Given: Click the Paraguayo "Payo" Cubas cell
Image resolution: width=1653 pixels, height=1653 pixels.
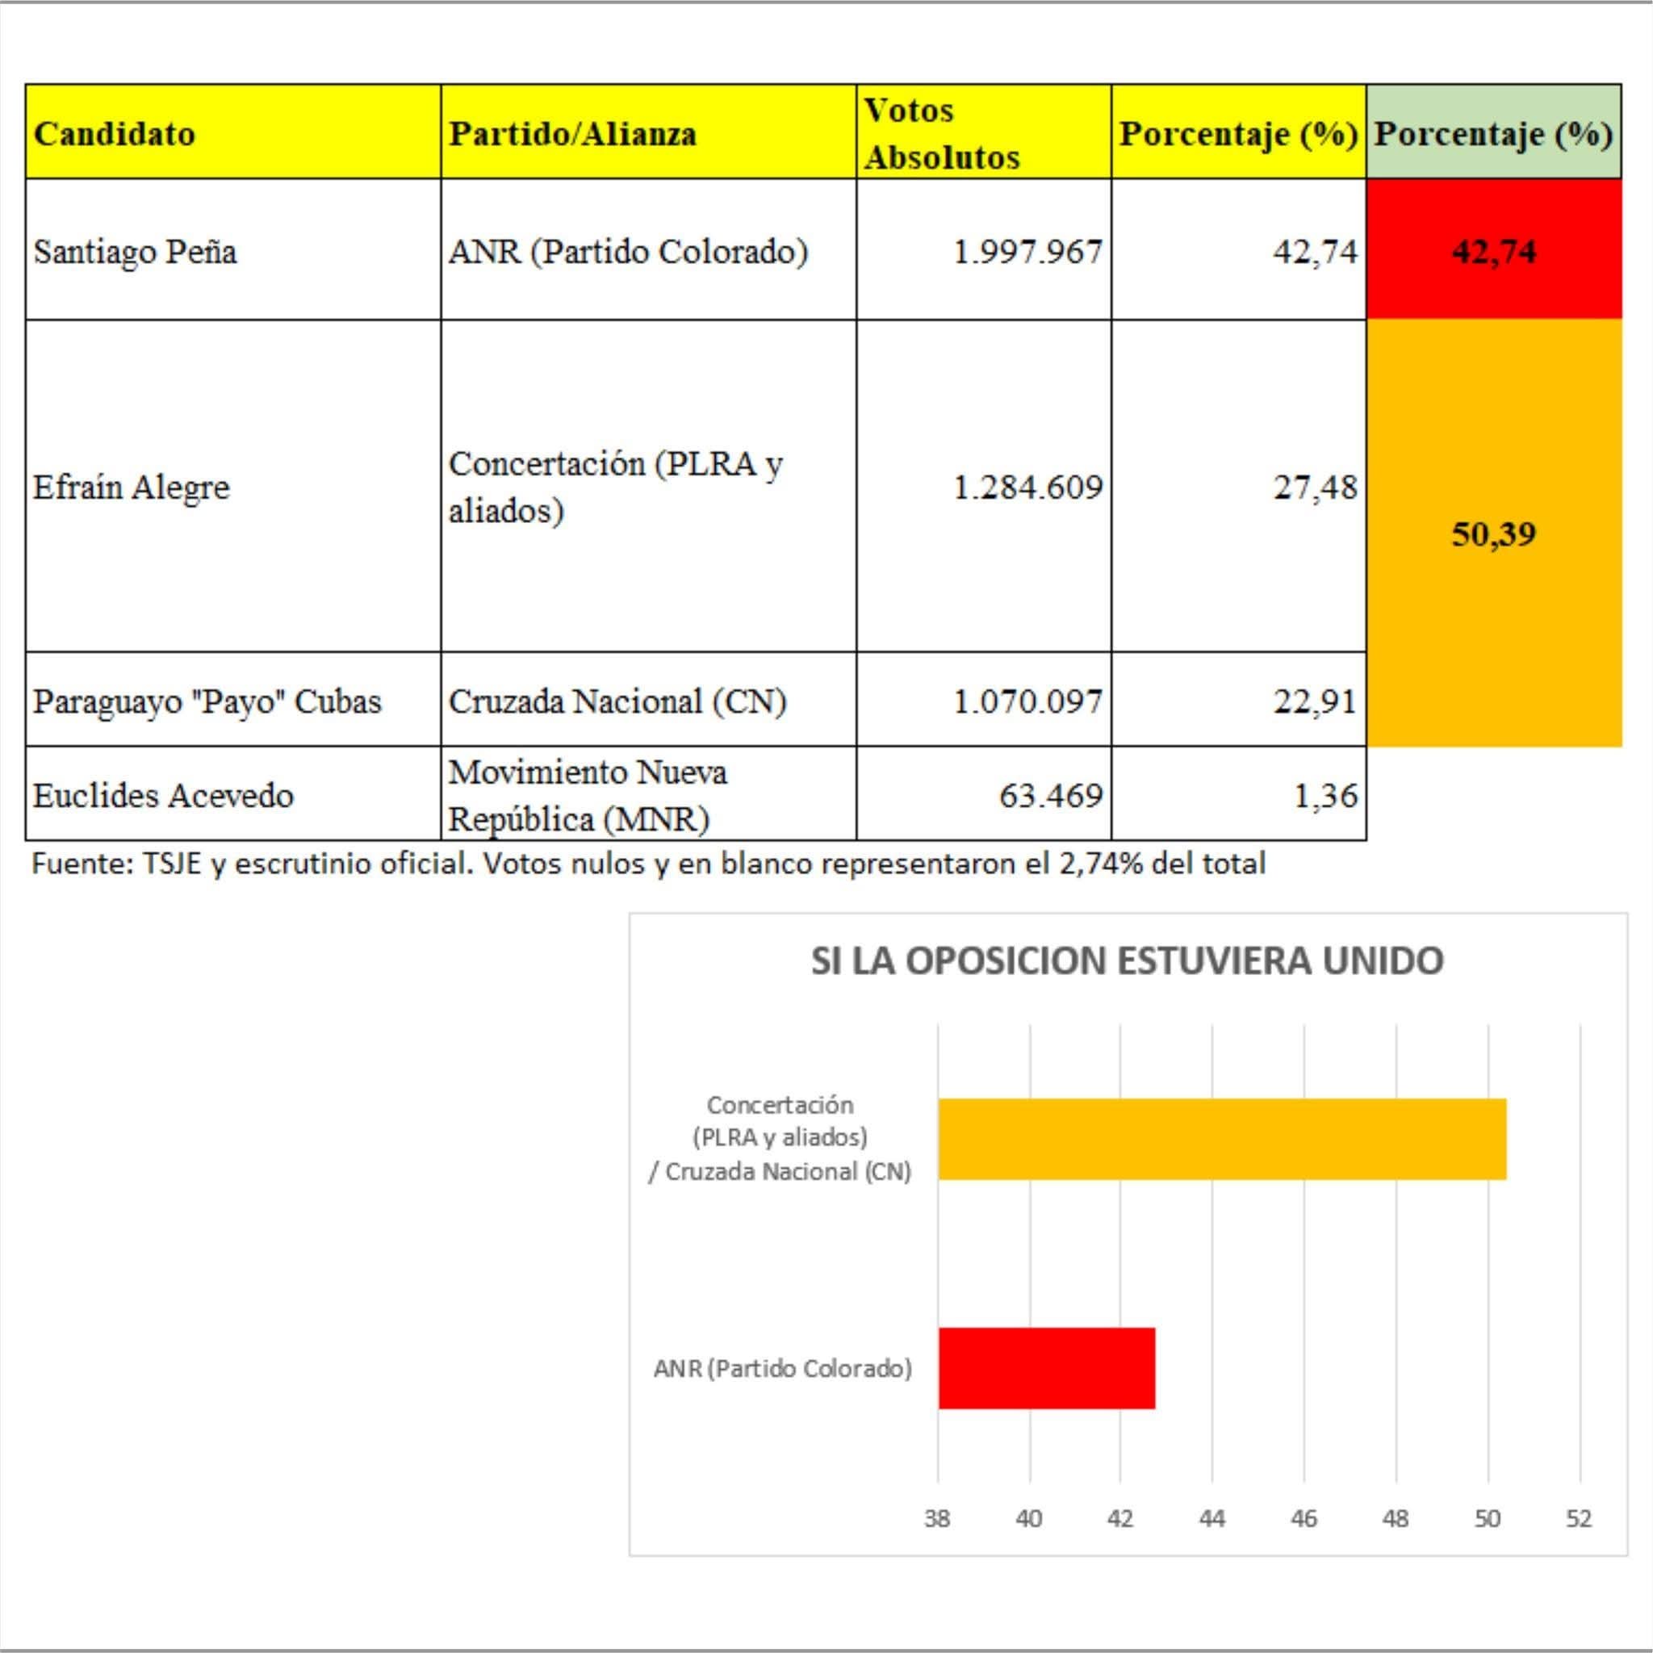Looking at the screenshot, I should (x=232, y=700).
